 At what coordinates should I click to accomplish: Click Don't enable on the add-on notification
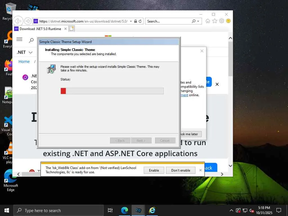coord(181,170)
